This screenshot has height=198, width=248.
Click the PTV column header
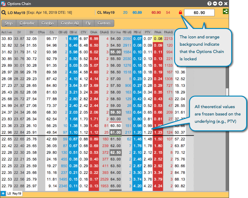click(x=148, y=32)
